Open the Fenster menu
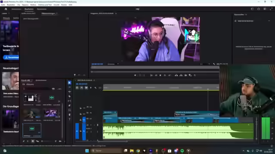 [x=64, y=5]
